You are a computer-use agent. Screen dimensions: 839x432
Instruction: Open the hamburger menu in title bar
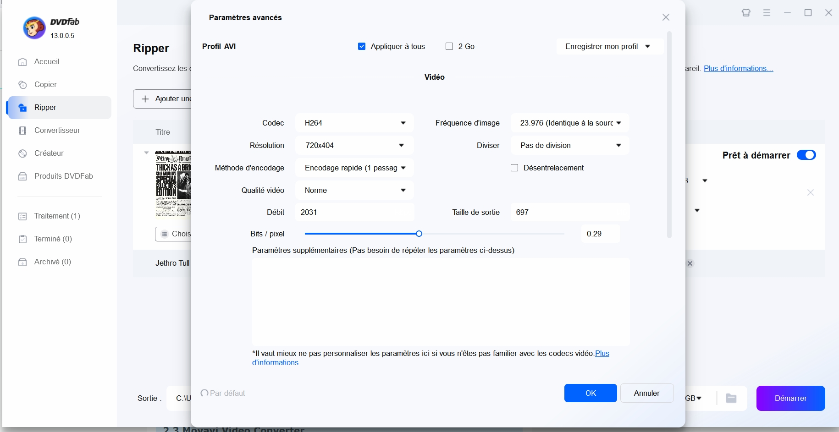pyautogui.click(x=767, y=13)
